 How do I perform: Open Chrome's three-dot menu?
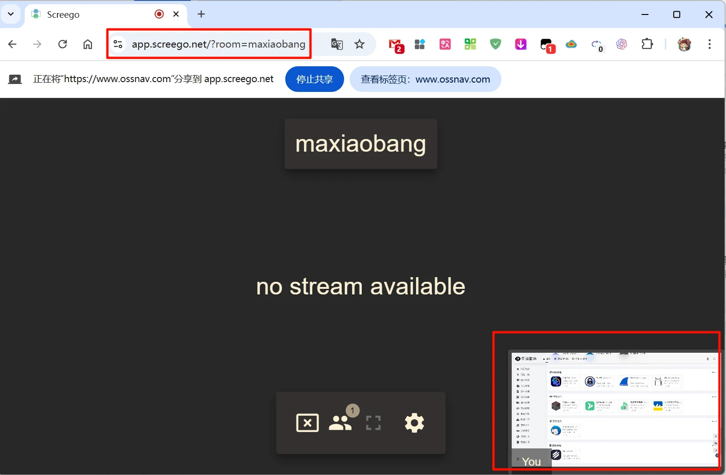coord(709,44)
